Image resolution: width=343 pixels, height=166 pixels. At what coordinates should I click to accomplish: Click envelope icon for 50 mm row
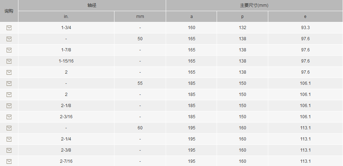[9, 39]
